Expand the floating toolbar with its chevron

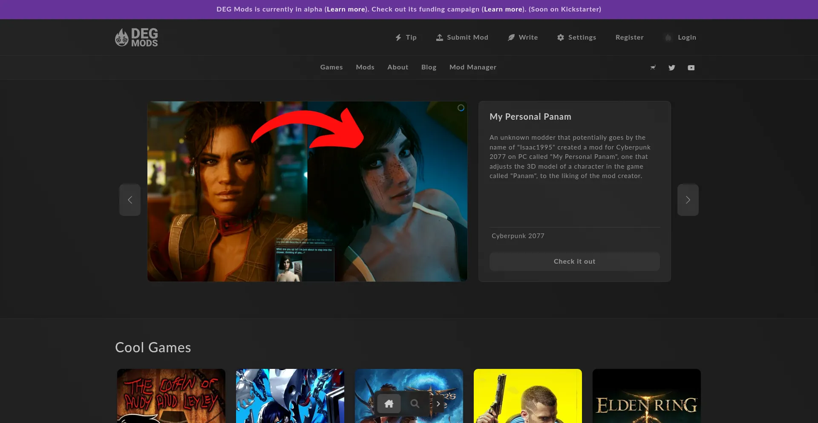[438, 404]
